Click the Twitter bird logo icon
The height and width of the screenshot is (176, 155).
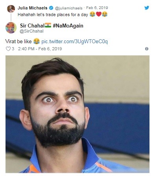[147, 8]
